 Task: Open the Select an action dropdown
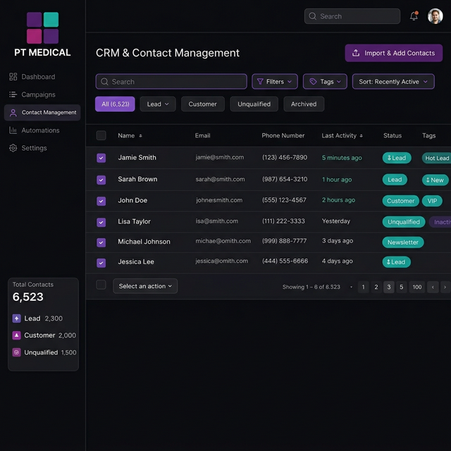pyautogui.click(x=145, y=286)
